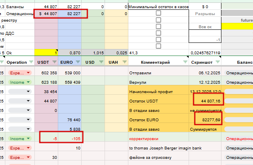
Task: Open the empty Operation dropdown for Остаток EURO
Action: point(20,120)
